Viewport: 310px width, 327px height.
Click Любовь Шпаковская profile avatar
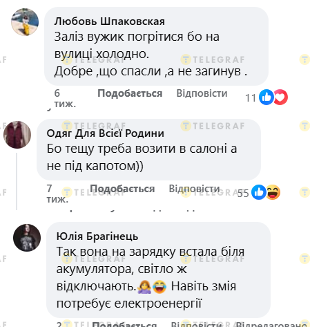[25, 22]
